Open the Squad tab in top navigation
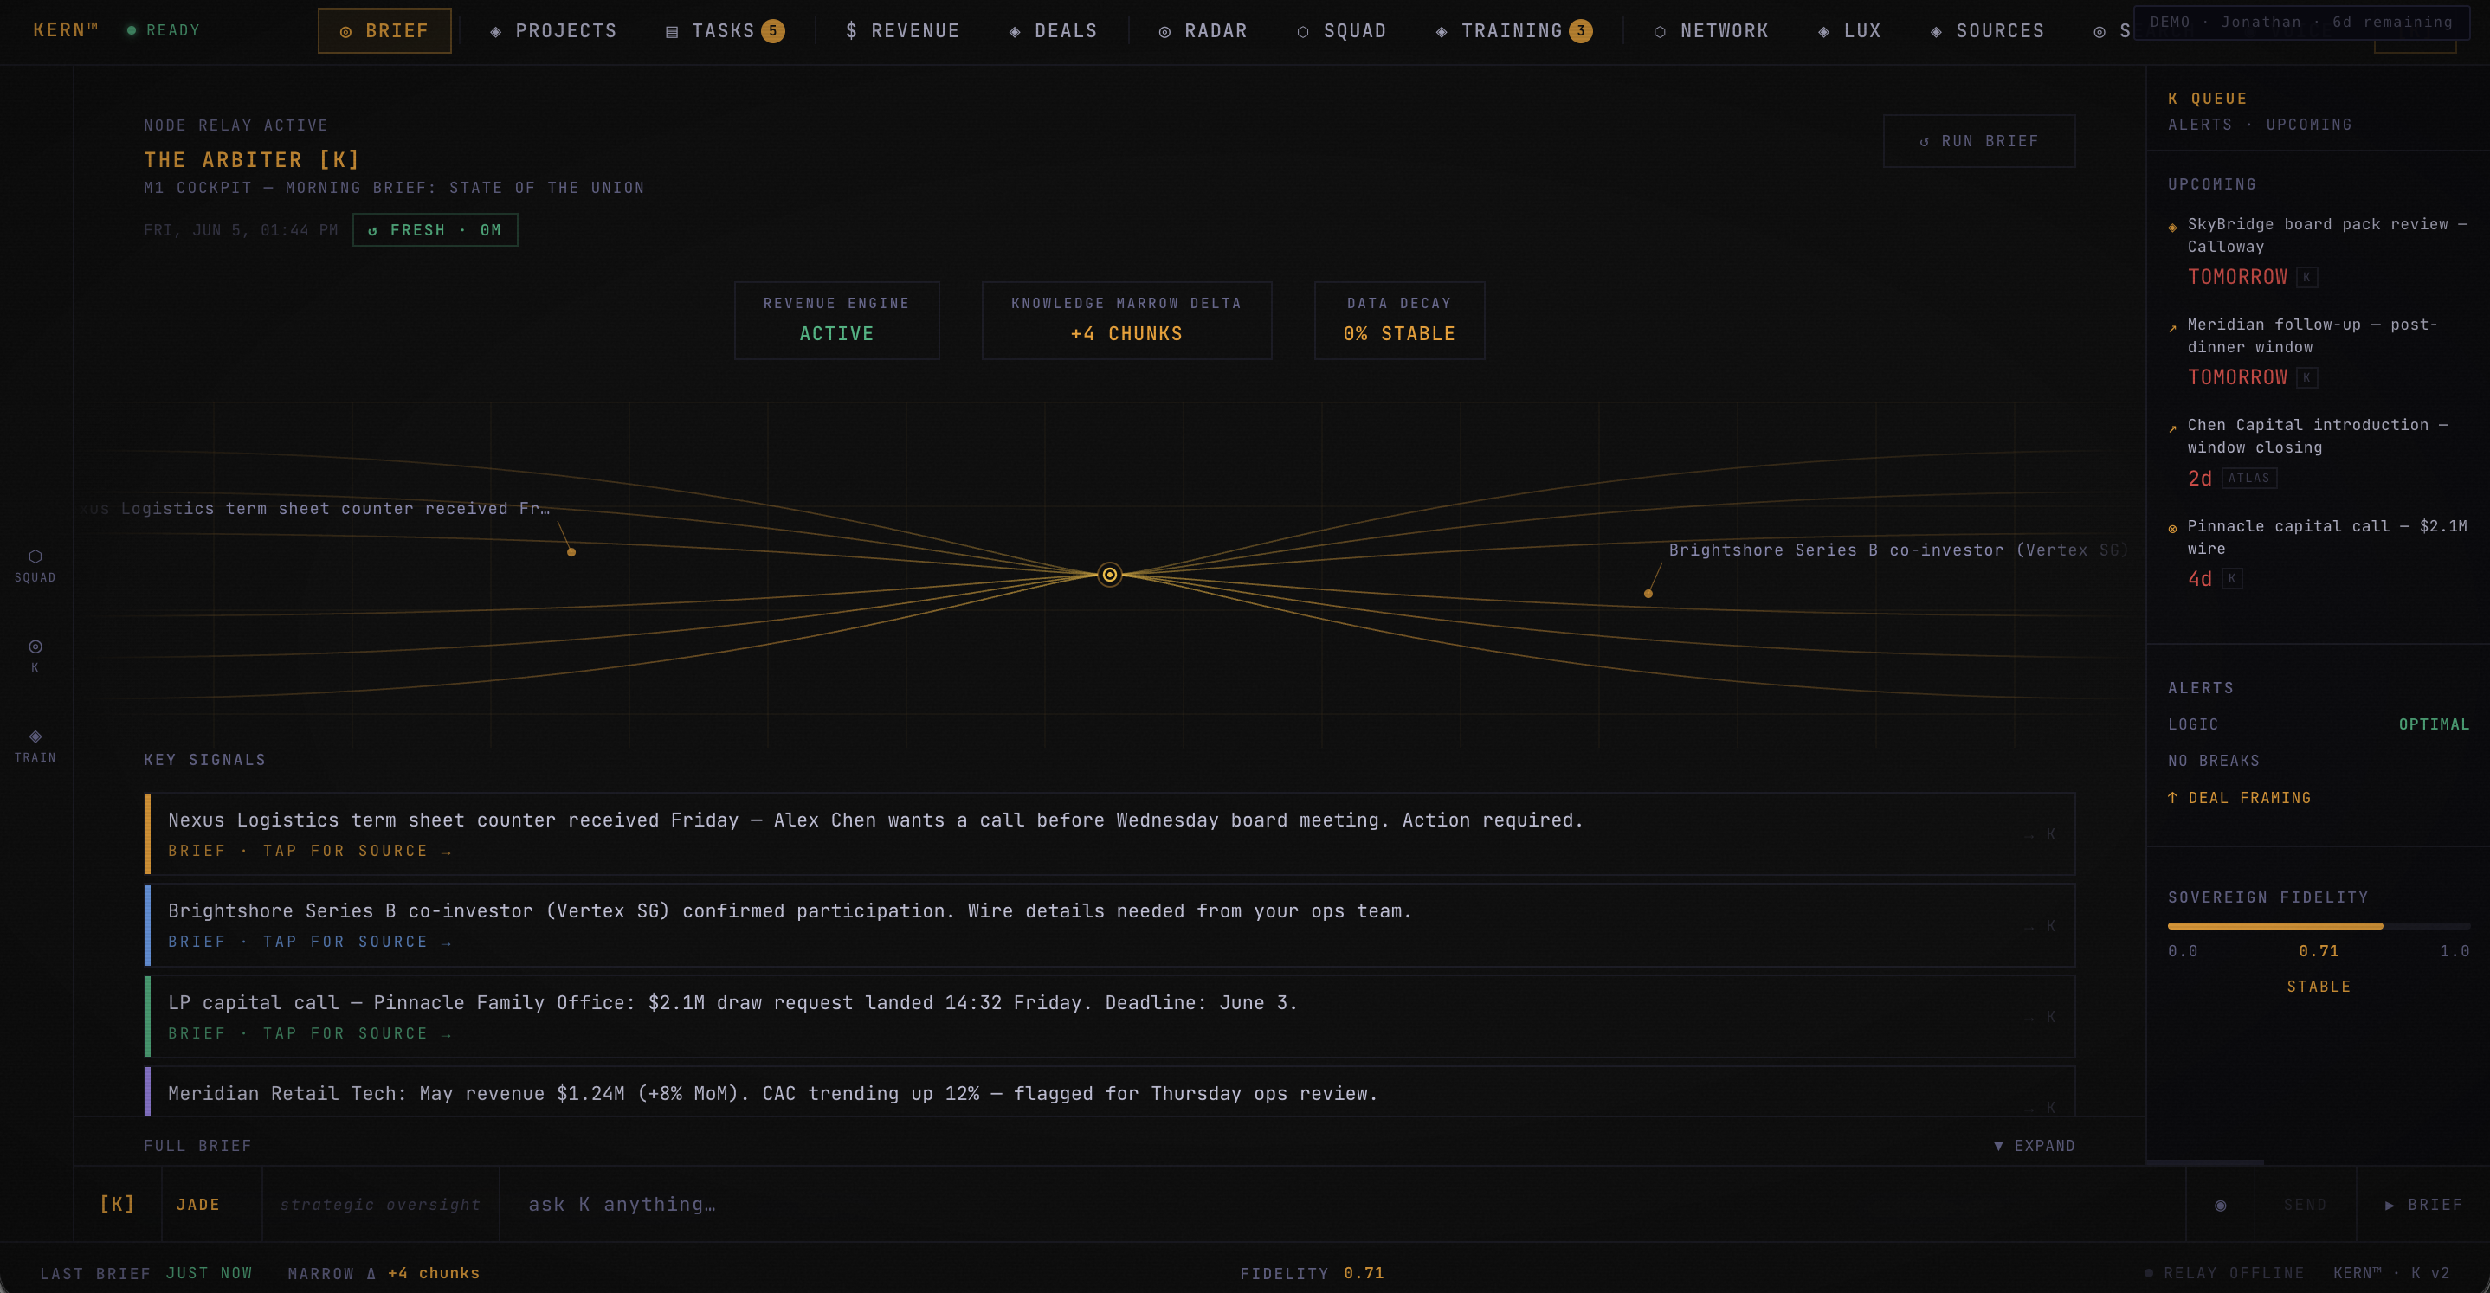The width and height of the screenshot is (2490, 1293). (x=1342, y=31)
